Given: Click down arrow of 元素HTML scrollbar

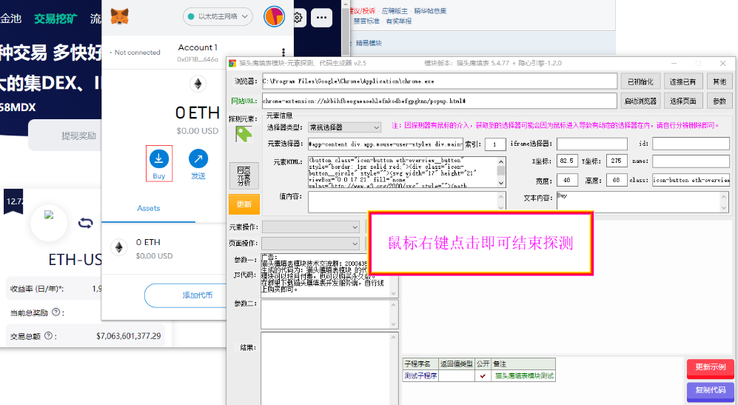Looking at the screenshot, I should tap(501, 183).
